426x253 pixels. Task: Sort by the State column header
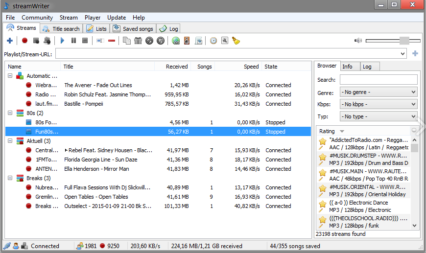point(286,67)
